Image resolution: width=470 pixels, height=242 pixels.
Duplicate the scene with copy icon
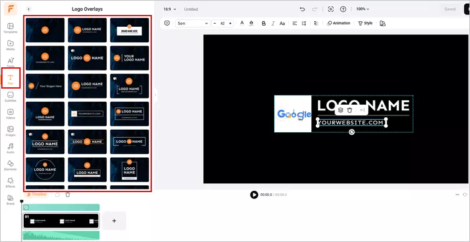point(57,195)
